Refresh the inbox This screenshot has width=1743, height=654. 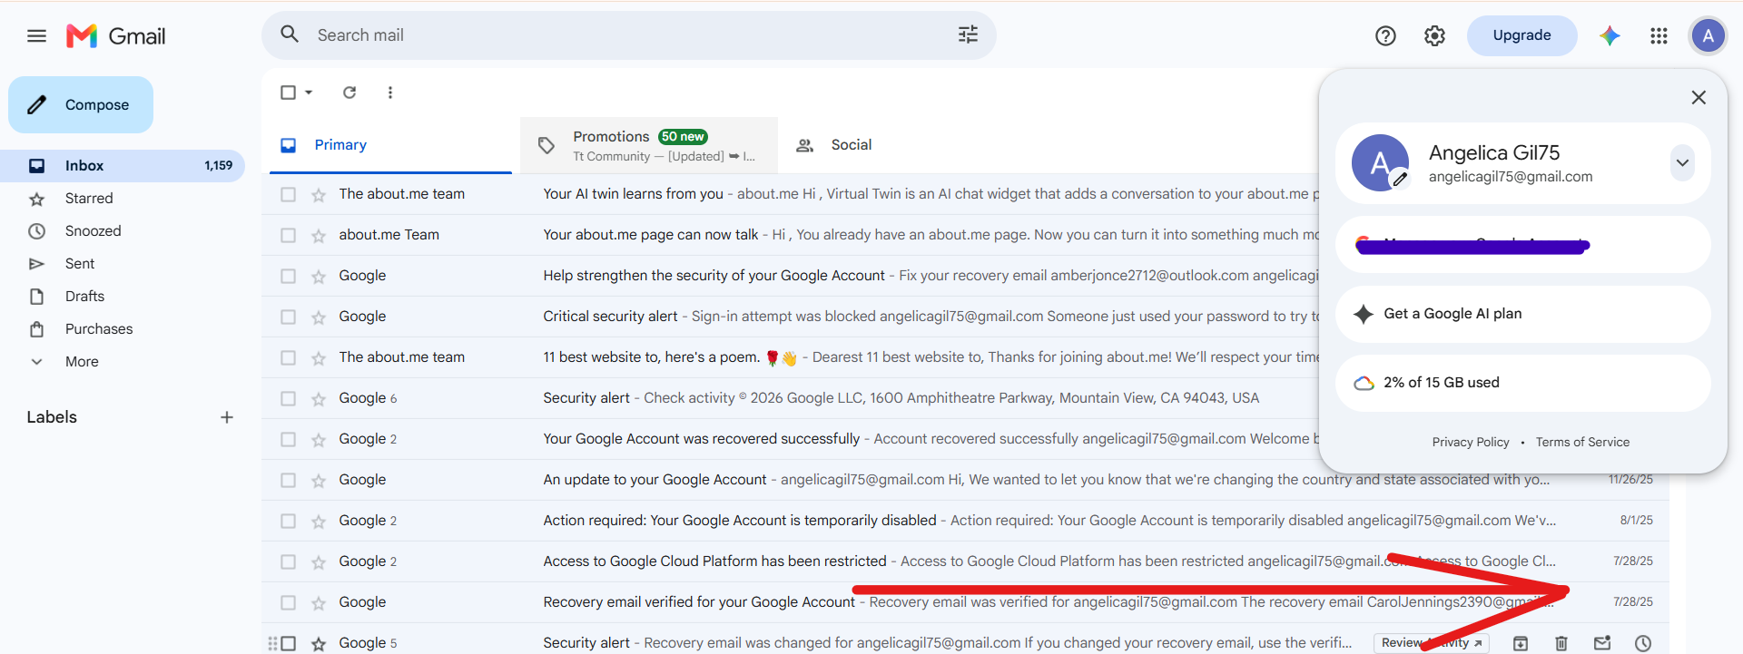[350, 93]
